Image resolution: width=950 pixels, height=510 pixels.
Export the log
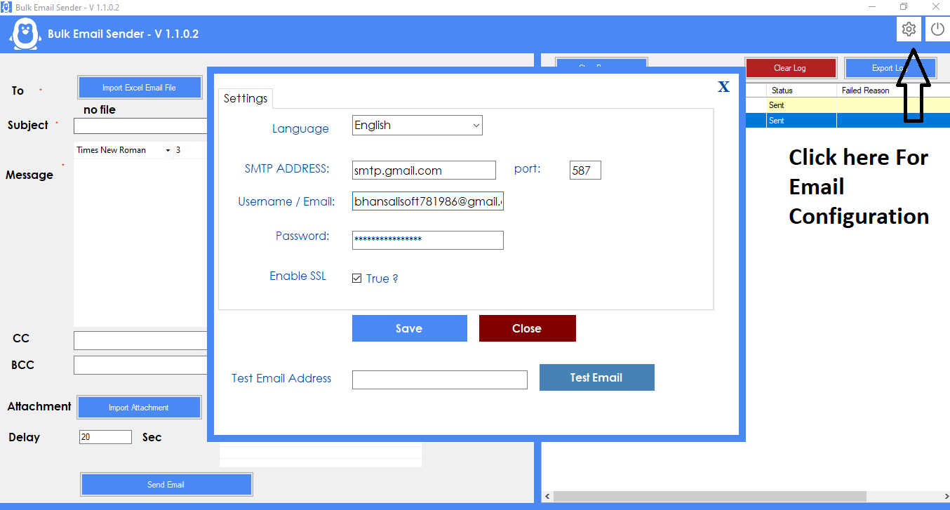(890, 67)
